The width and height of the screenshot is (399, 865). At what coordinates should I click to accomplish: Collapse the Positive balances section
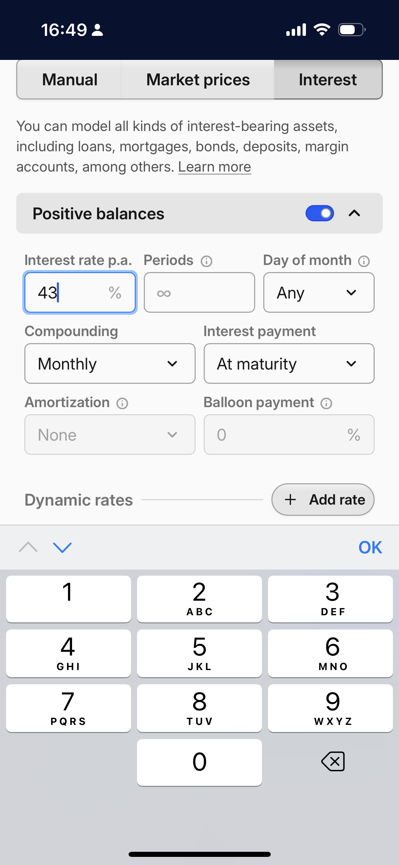(x=354, y=214)
